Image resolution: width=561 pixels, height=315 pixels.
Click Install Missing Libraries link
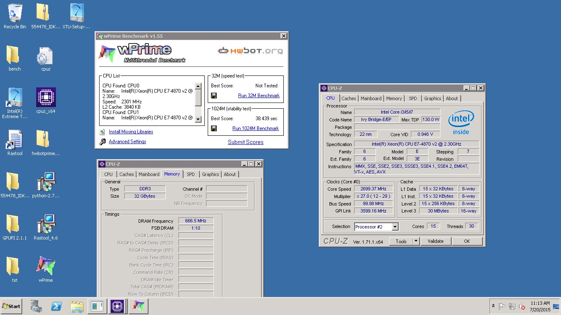coord(131,132)
